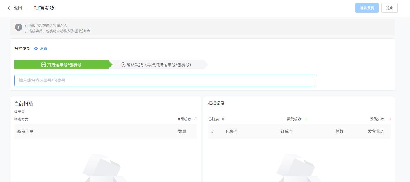Click the info icon in the notice banner

coord(19,27)
